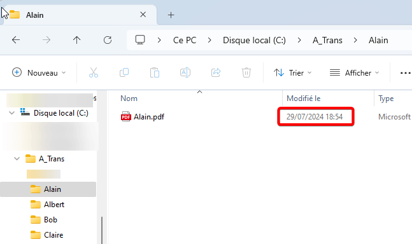
Task: Expand chevron after Disque local (C:) breadcrumb
Action: point(299,40)
